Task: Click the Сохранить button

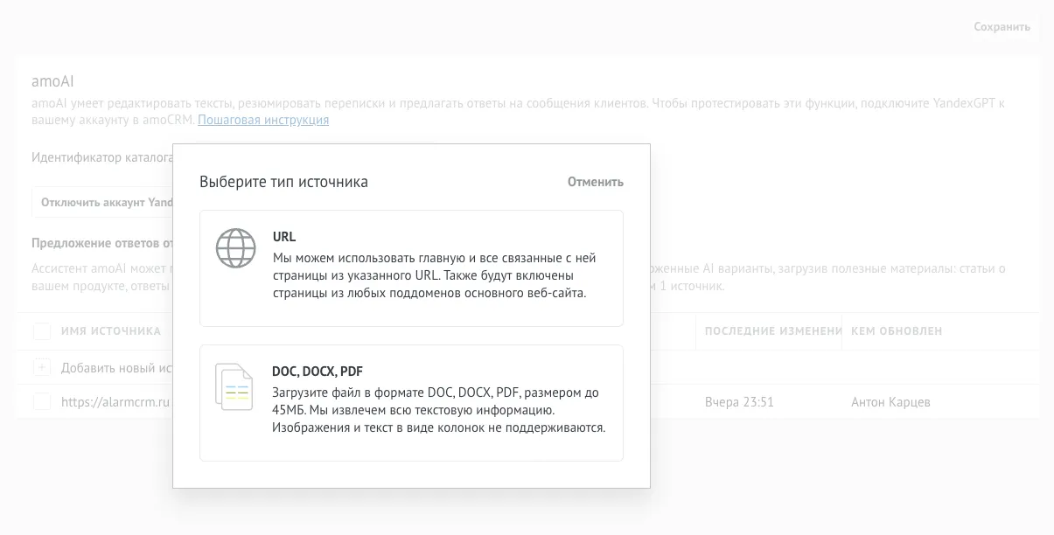Action: [1002, 27]
